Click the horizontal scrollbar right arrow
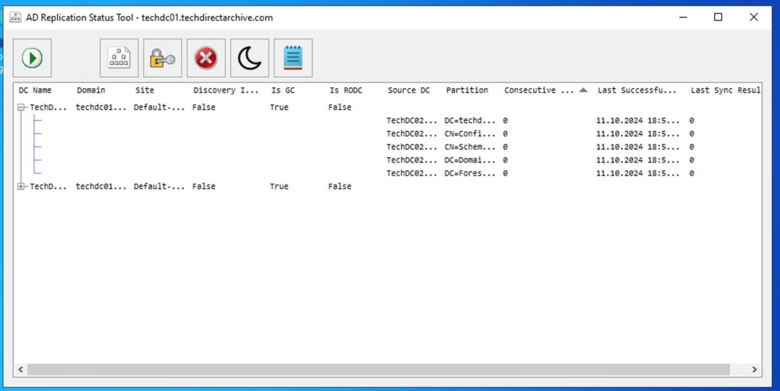780x391 pixels. pos(754,369)
